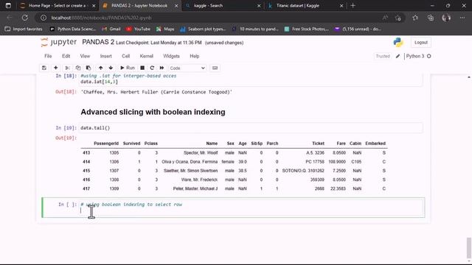The width and height of the screenshot is (472, 265).
Task: Copy selected cells icon
Action: pyautogui.click(x=78, y=68)
